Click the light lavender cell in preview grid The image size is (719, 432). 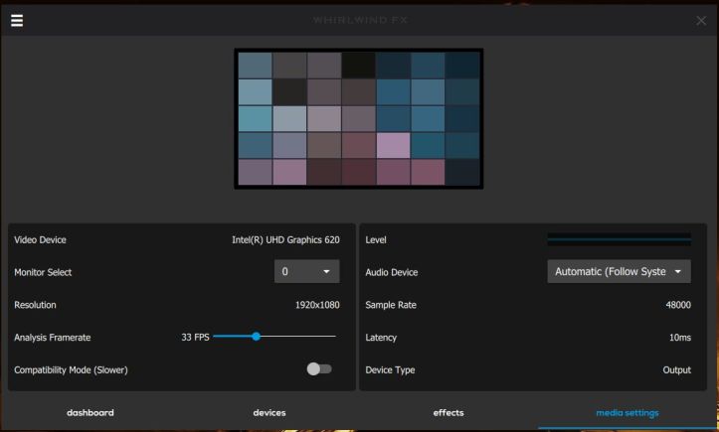pos(393,145)
